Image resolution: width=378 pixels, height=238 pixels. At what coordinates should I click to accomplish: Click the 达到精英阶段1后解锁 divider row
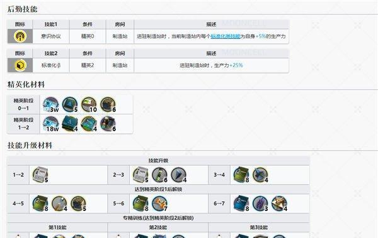coord(158,189)
